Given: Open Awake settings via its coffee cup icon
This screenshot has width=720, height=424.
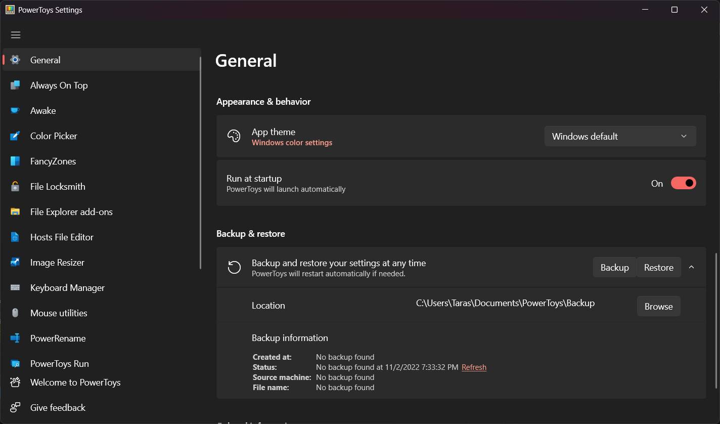Looking at the screenshot, I should tap(15, 110).
